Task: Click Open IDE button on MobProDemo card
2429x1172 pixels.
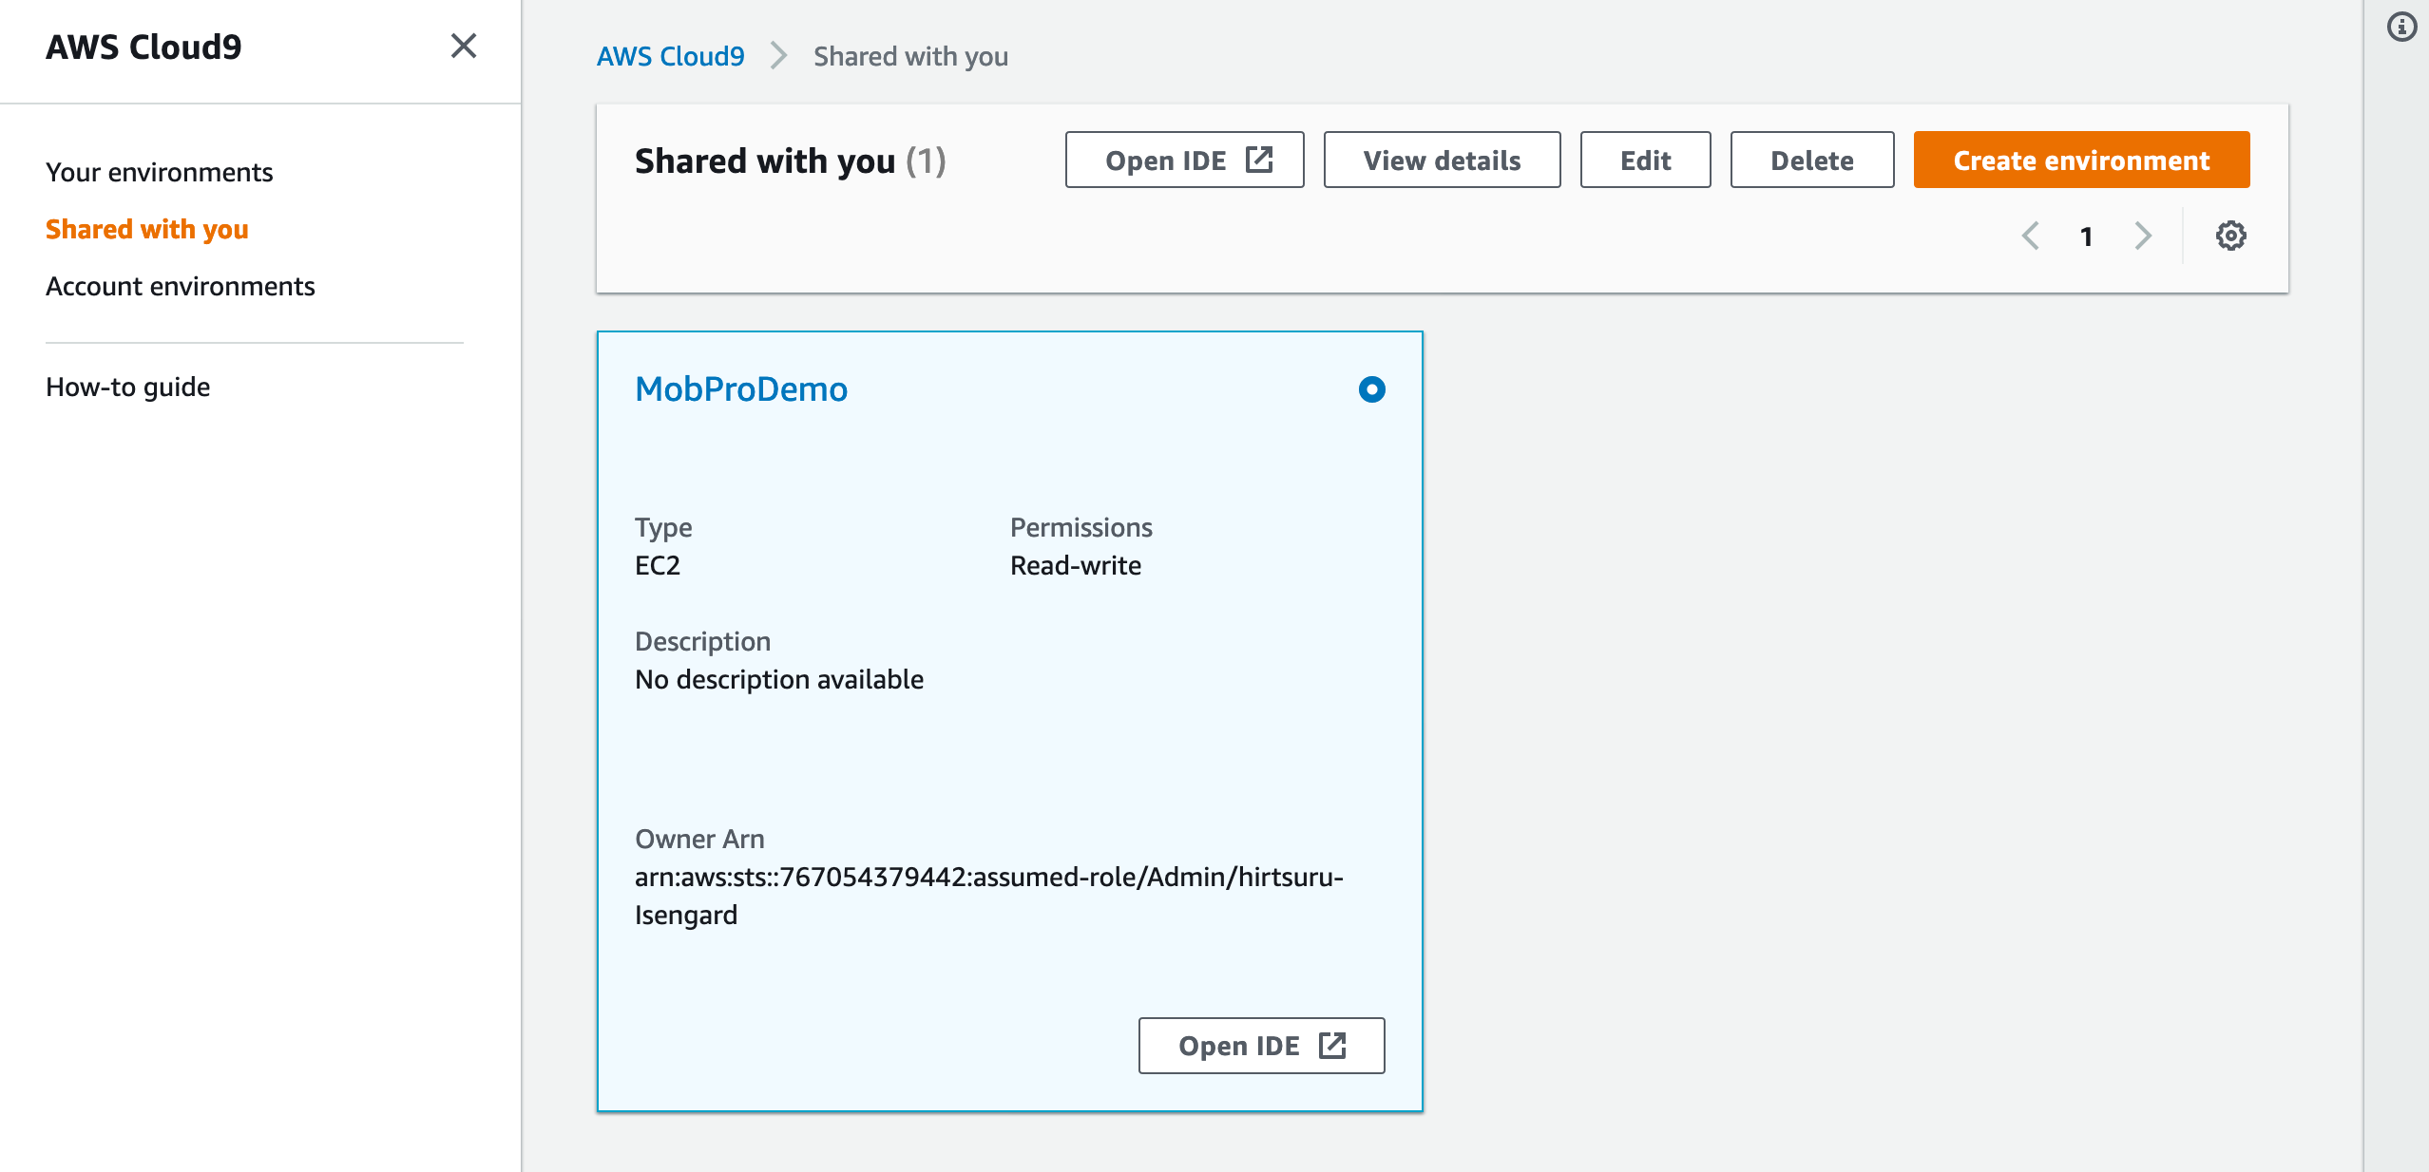Action: click(1261, 1046)
